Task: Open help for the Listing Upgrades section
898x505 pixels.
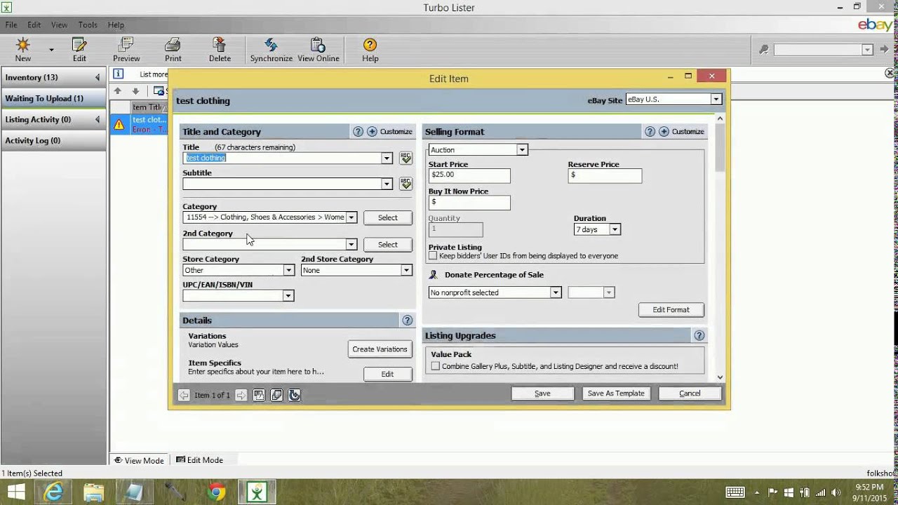Action: tap(699, 336)
